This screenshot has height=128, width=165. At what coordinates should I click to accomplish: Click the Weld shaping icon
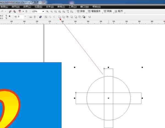pyautogui.click(x=59, y=17)
